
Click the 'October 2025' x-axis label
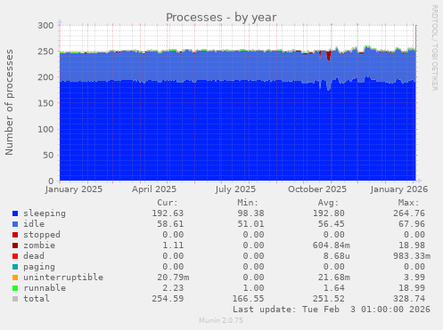point(317,189)
